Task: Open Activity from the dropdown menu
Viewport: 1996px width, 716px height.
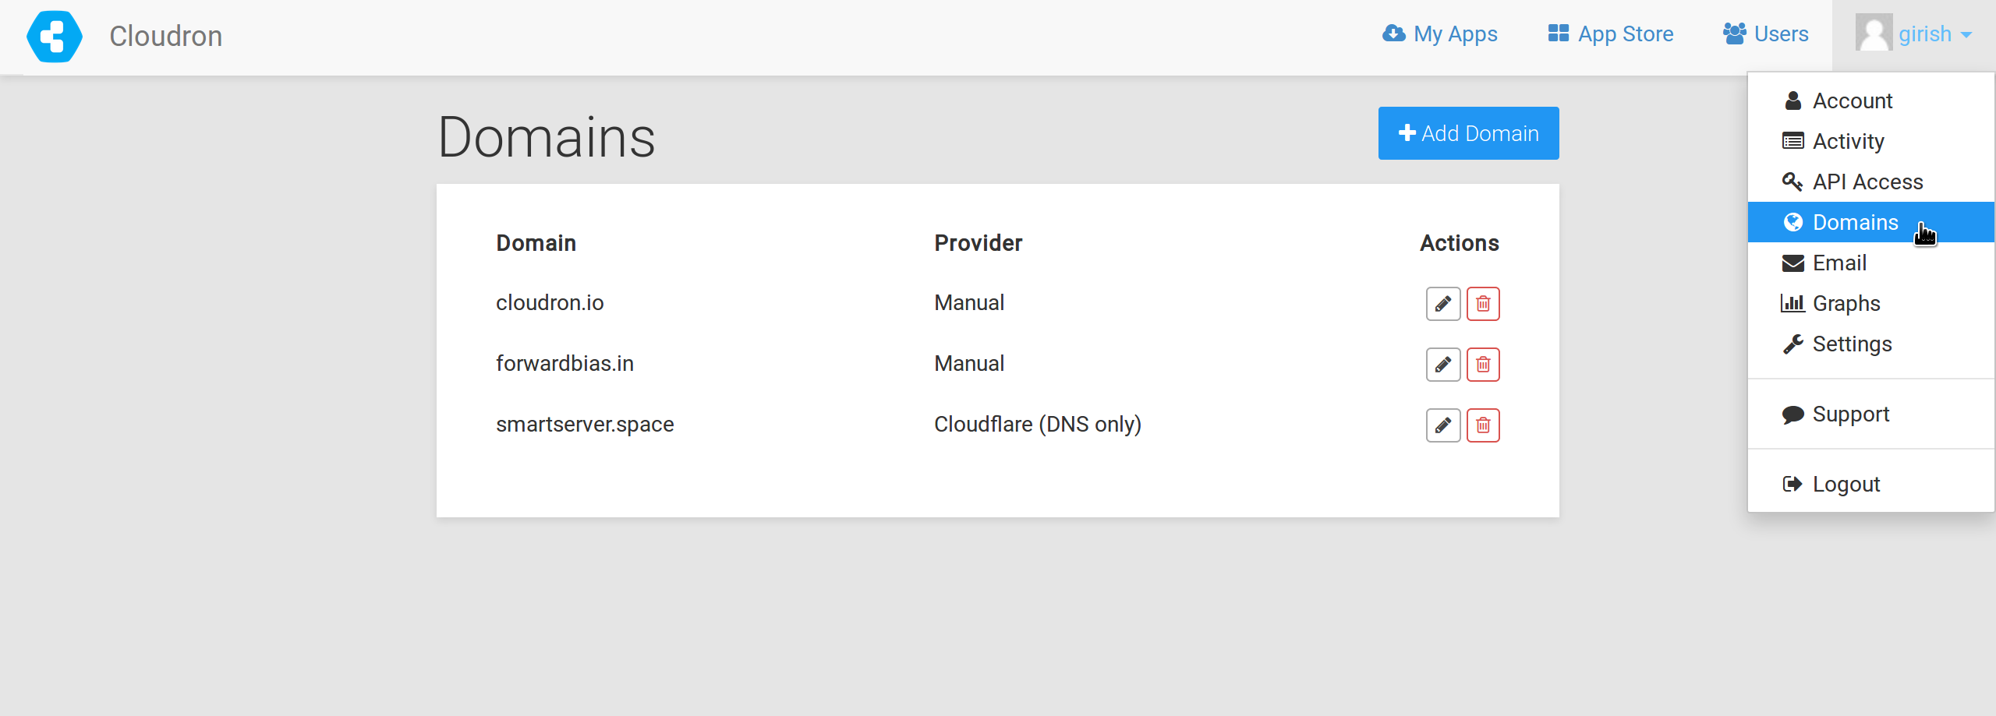Action: (1848, 142)
